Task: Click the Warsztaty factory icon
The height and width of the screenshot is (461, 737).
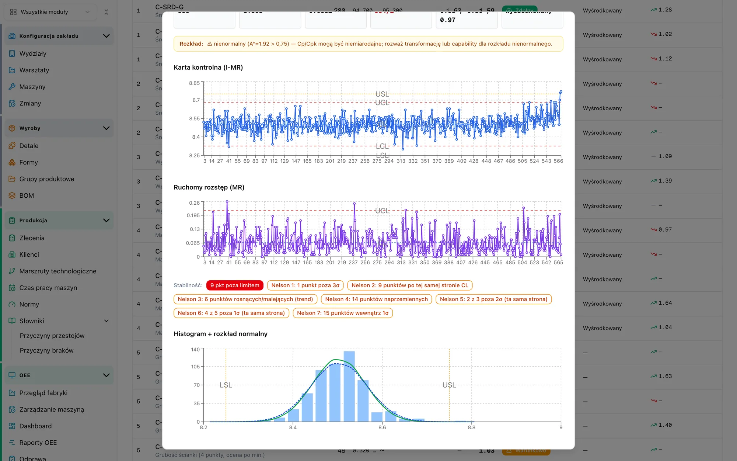Action: tap(12, 70)
